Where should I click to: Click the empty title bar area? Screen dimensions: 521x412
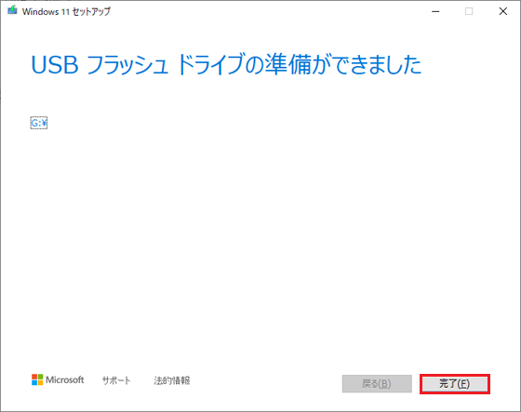pyautogui.click(x=266, y=11)
